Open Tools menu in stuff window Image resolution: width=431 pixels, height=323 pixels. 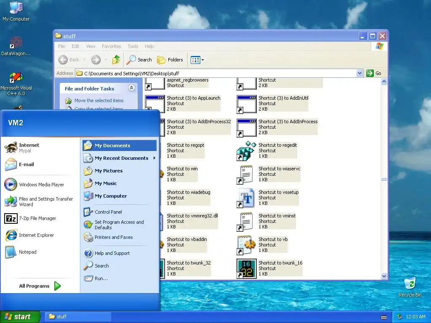click(133, 46)
